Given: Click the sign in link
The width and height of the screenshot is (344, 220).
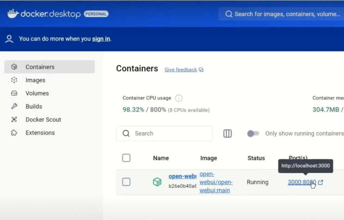Looking at the screenshot, I should click(101, 39).
